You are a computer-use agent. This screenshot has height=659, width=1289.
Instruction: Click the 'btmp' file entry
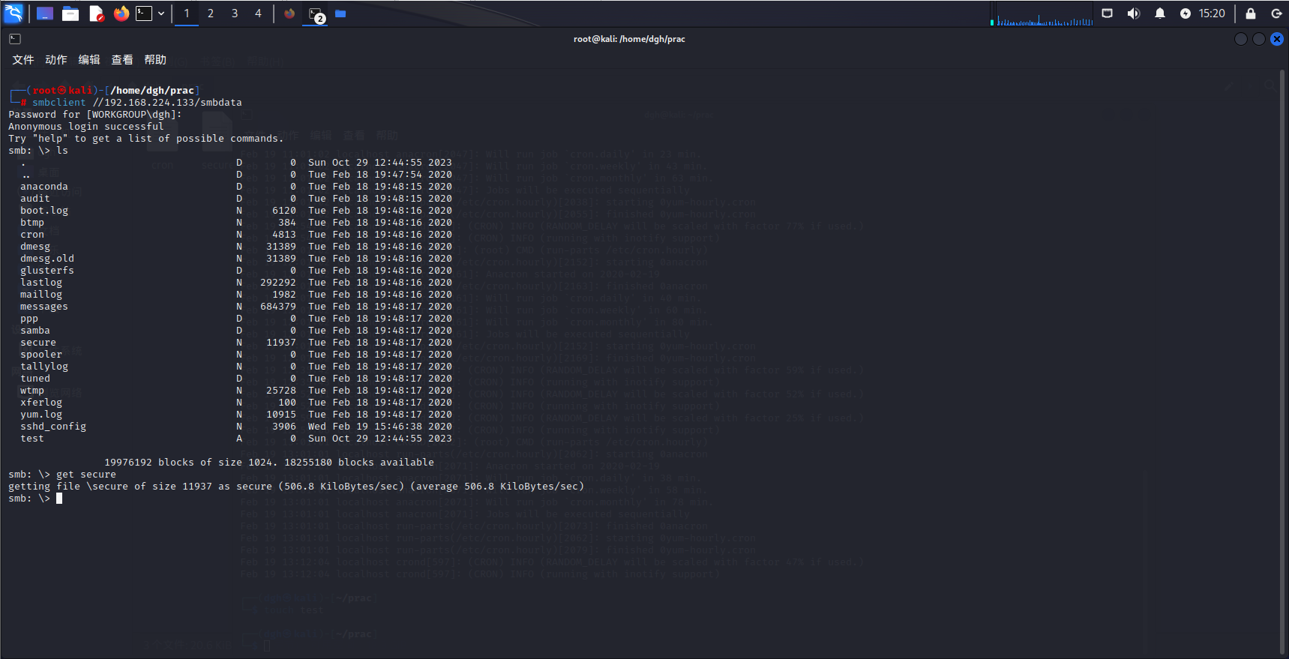point(32,223)
